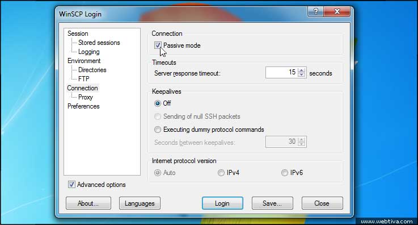
Task: Select Sending of null SSH packets
Action: 158,116
